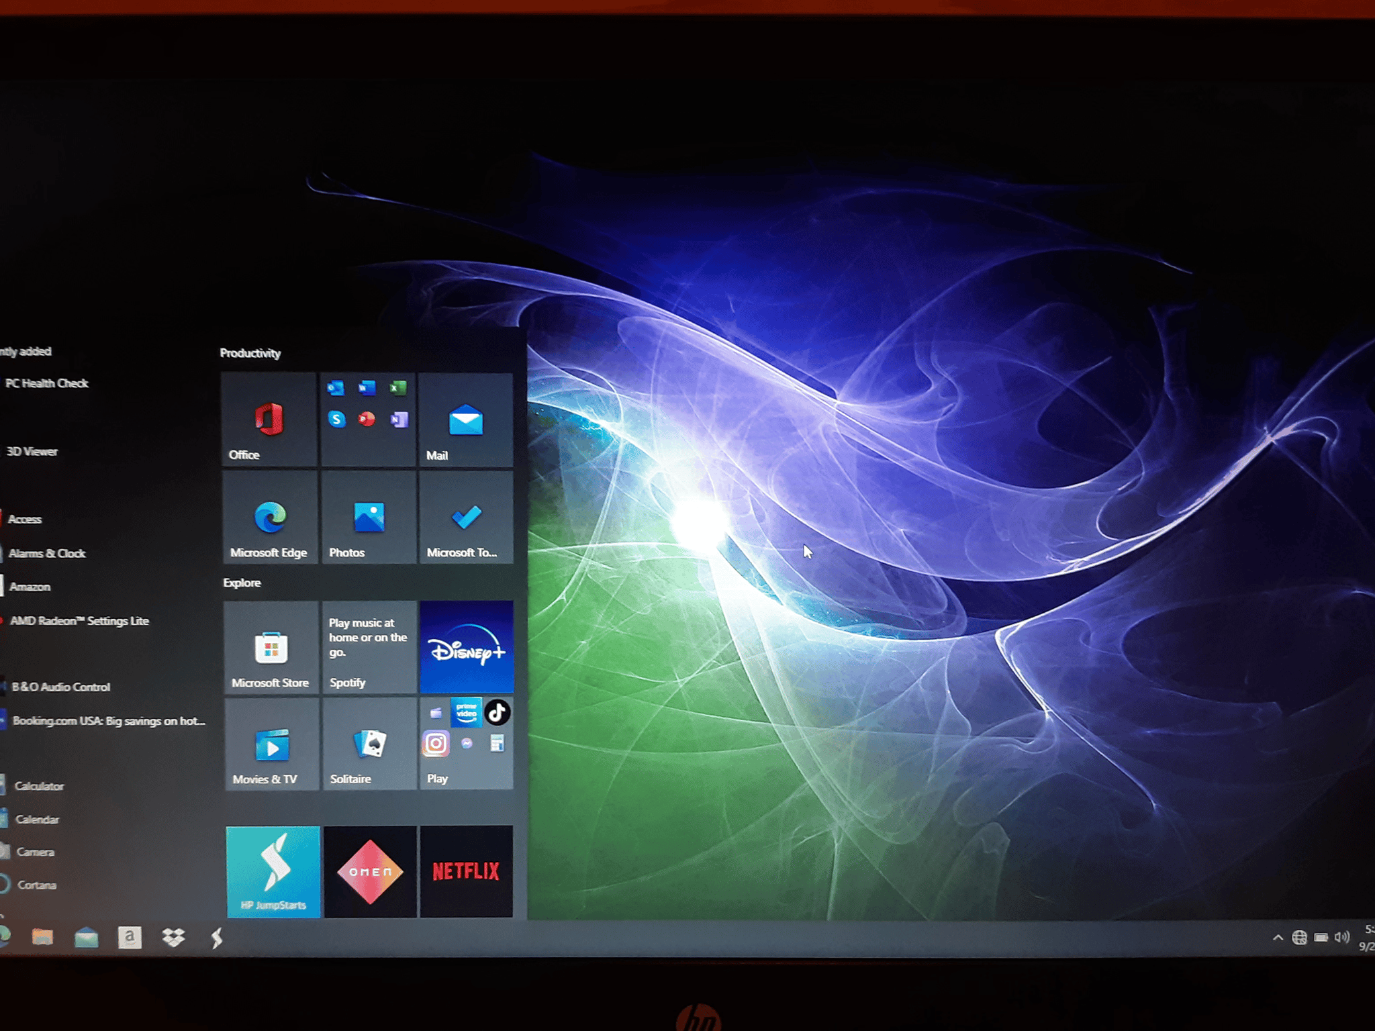Screen dimensions: 1375x1031
Task: Open PC Health Check from the app list
Action: 47,383
